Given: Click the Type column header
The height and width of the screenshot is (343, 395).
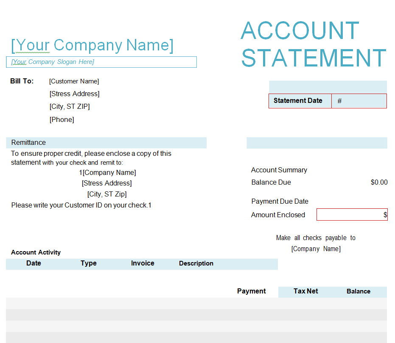Looking at the screenshot, I should 89,263.
